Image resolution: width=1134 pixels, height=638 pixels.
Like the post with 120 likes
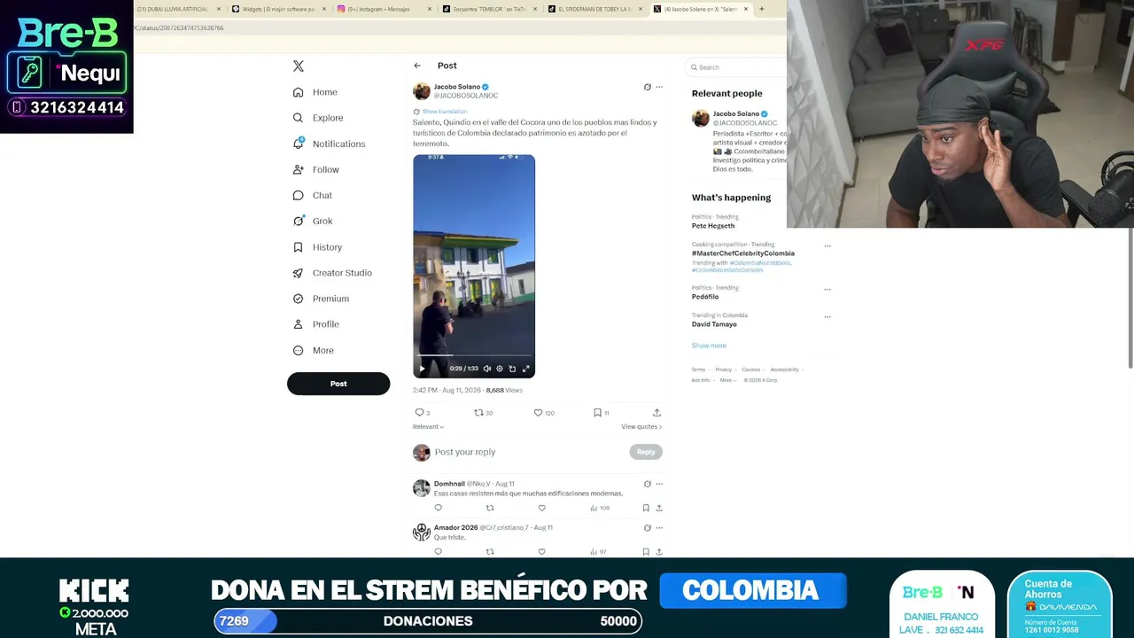pyautogui.click(x=544, y=413)
